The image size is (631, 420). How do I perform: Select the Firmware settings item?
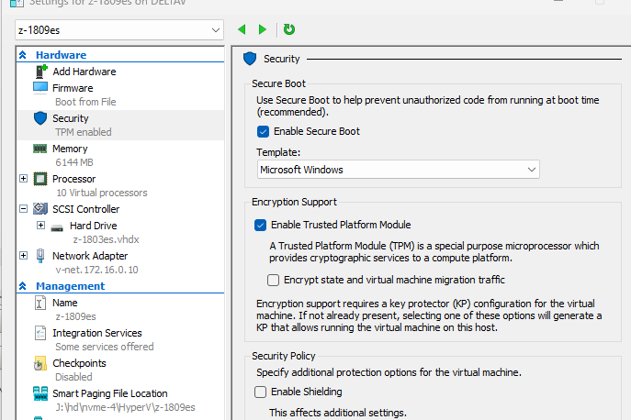(x=73, y=88)
